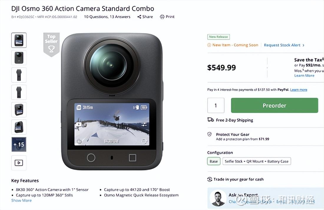Expand Key Features with Show More
The image size is (324, 210).
pyautogui.click(x=22, y=201)
